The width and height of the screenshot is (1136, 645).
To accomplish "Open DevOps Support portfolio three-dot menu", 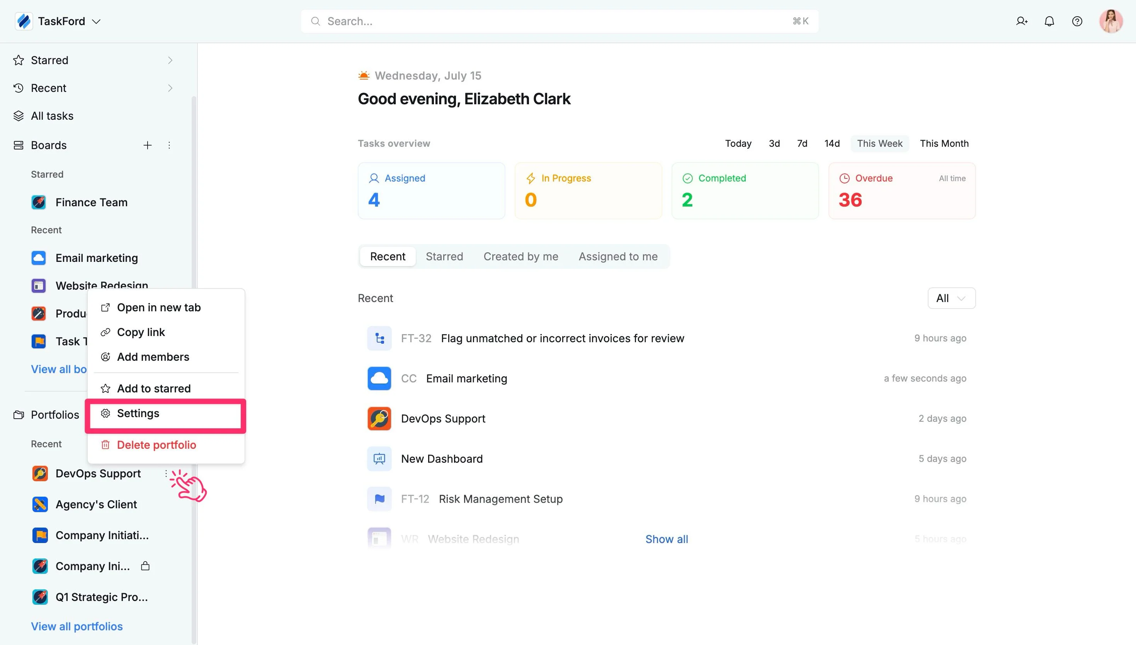I will click(x=166, y=474).
